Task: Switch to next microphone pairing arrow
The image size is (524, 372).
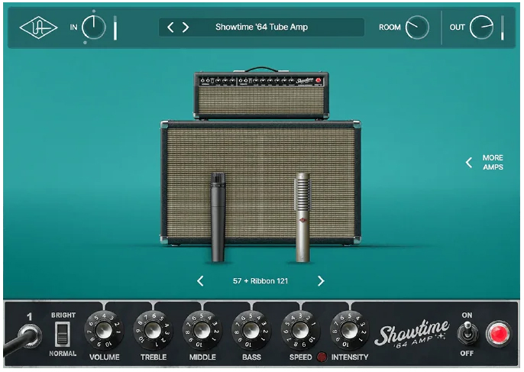Action: coord(321,281)
